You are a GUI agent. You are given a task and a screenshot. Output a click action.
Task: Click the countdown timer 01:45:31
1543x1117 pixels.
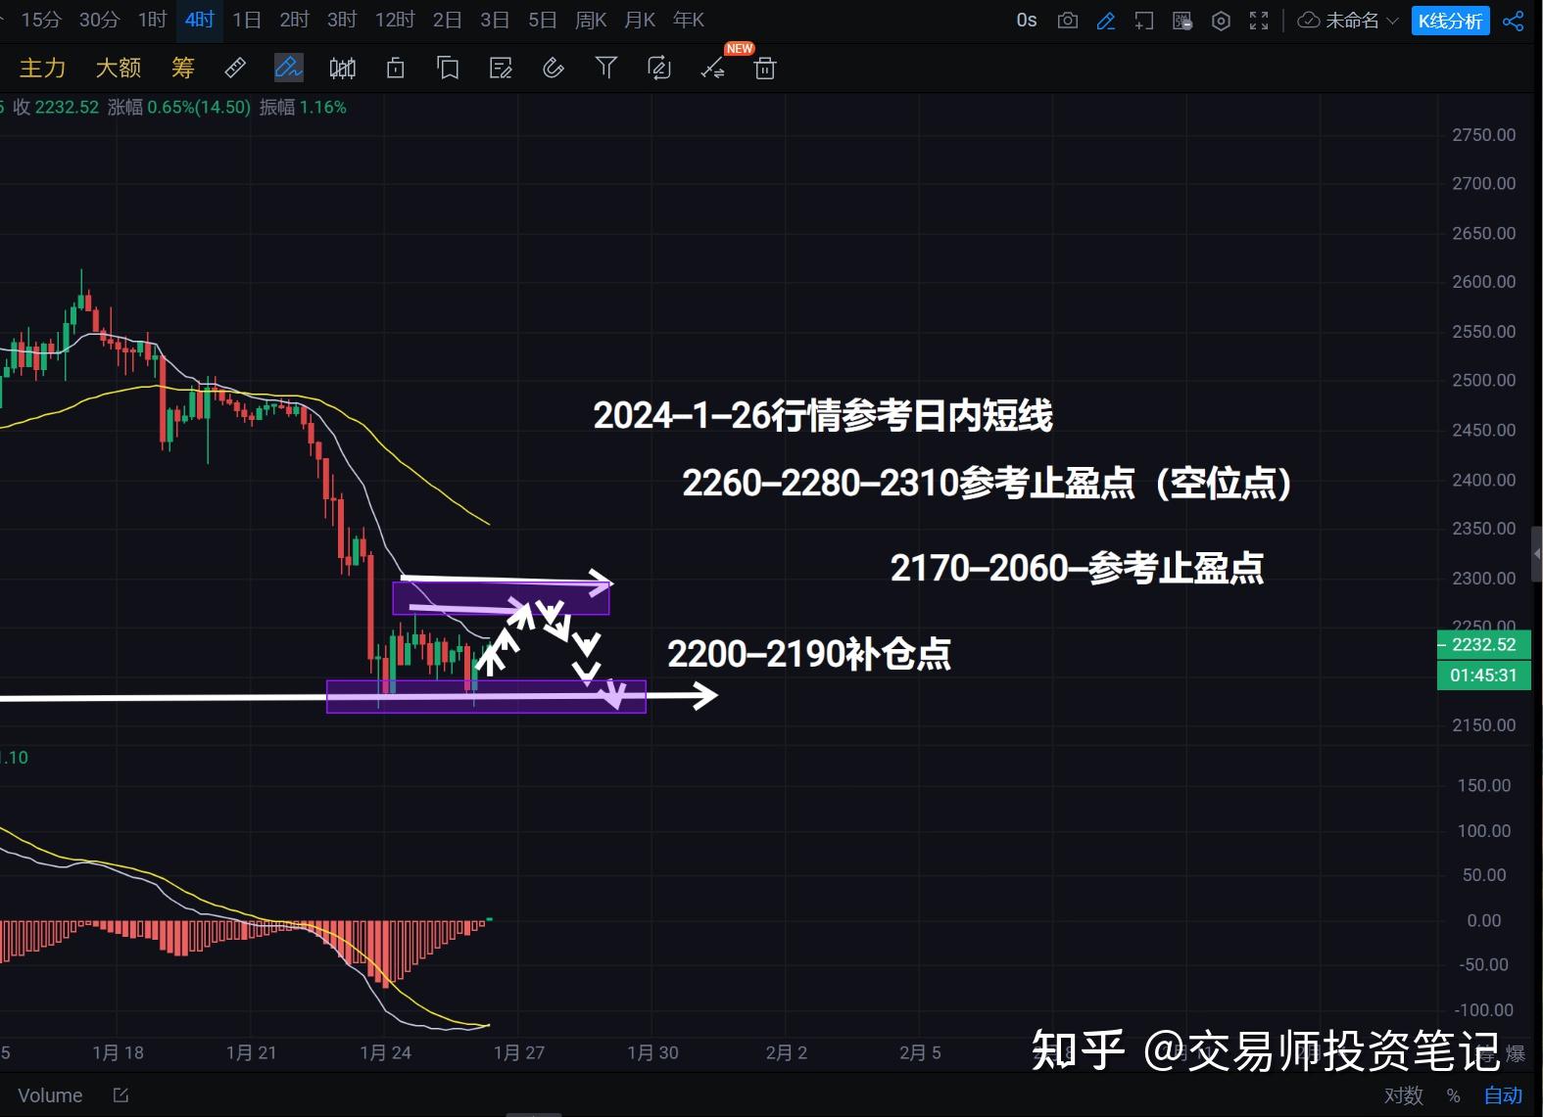point(1483,675)
